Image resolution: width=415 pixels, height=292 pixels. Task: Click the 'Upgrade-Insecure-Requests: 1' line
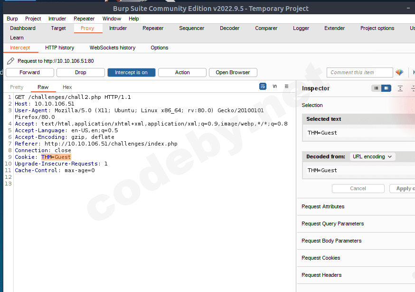pos(61,164)
